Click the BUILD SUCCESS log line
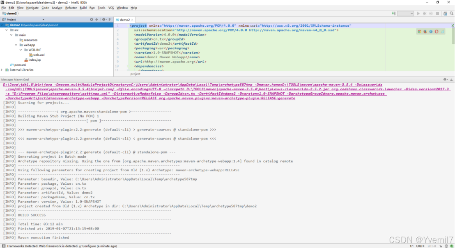The image size is (455, 248). click(x=32, y=215)
